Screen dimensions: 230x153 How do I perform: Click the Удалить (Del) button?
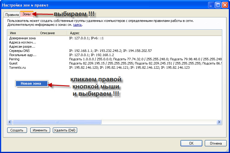click(65, 130)
